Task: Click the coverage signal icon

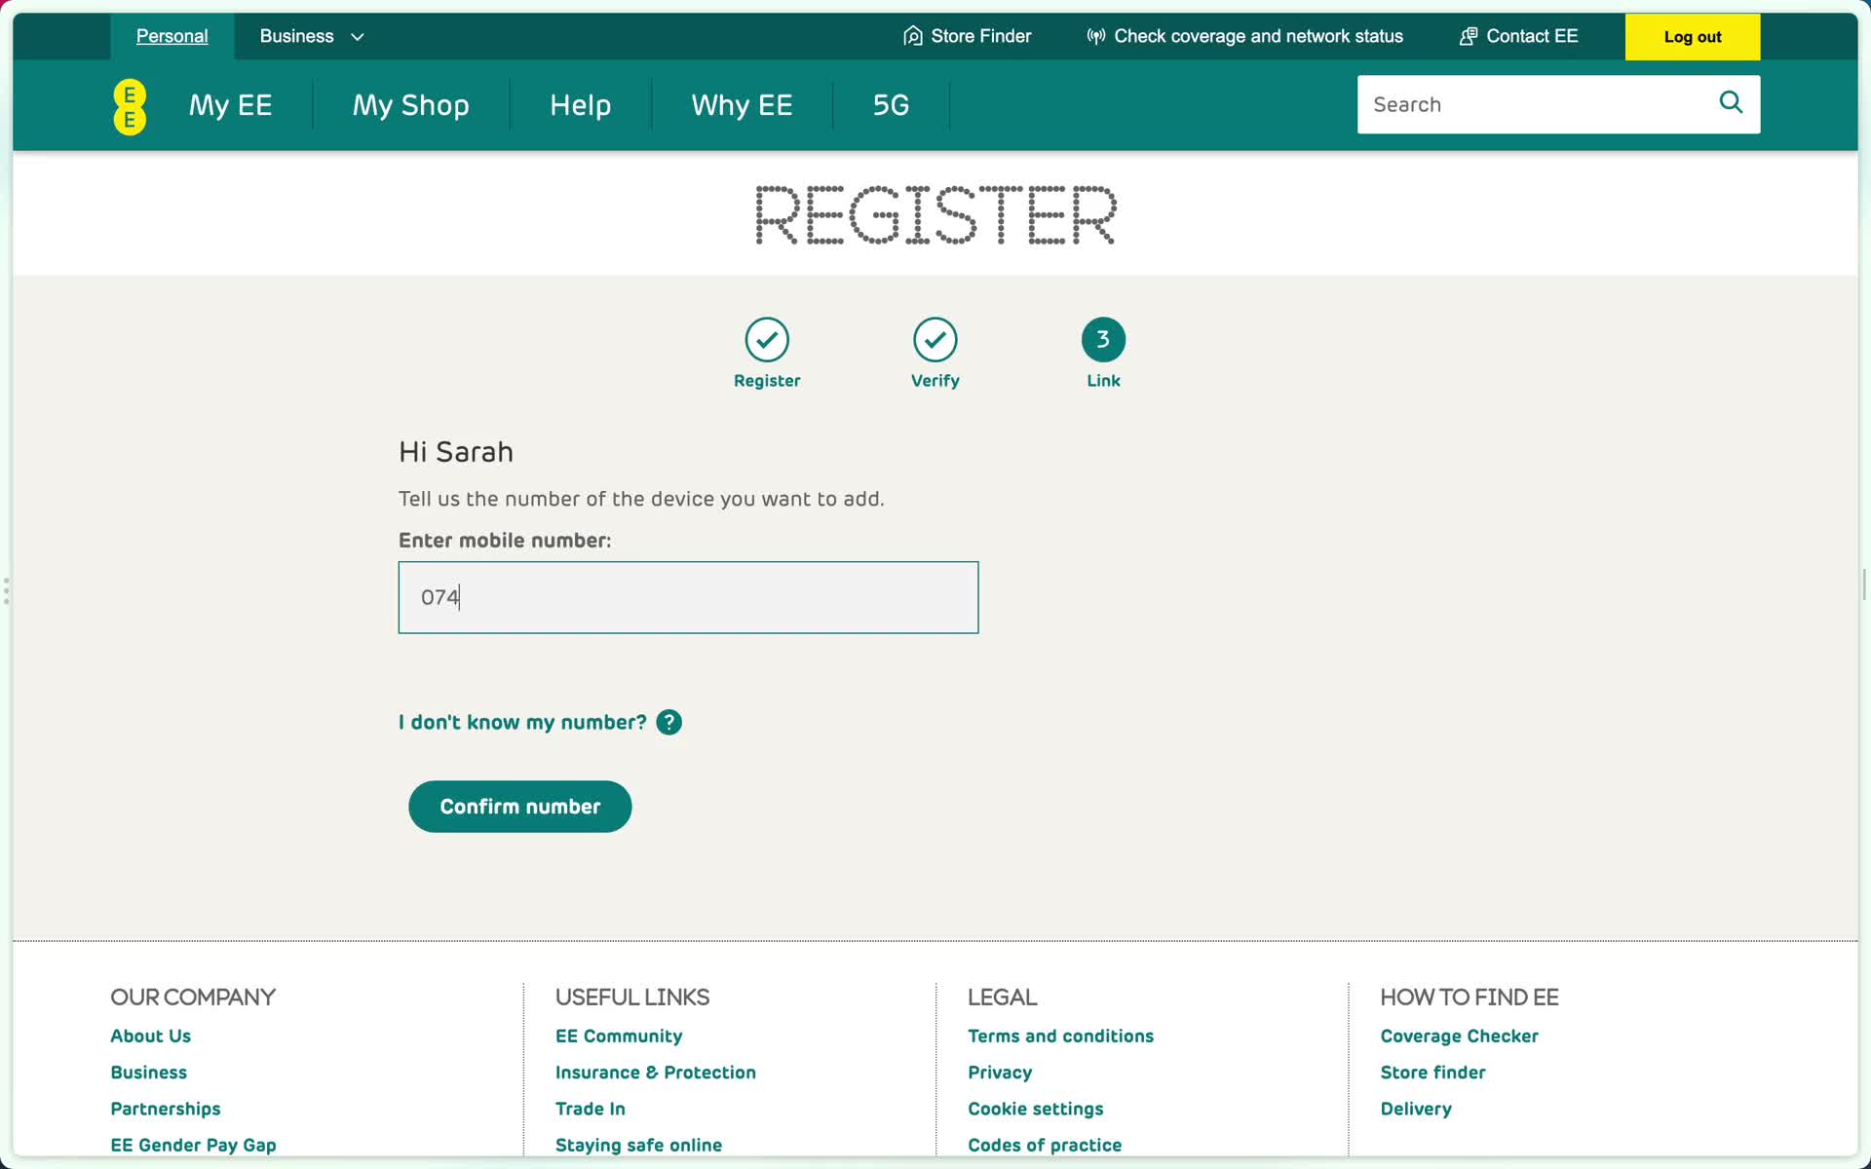Action: [x=1096, y=36]
